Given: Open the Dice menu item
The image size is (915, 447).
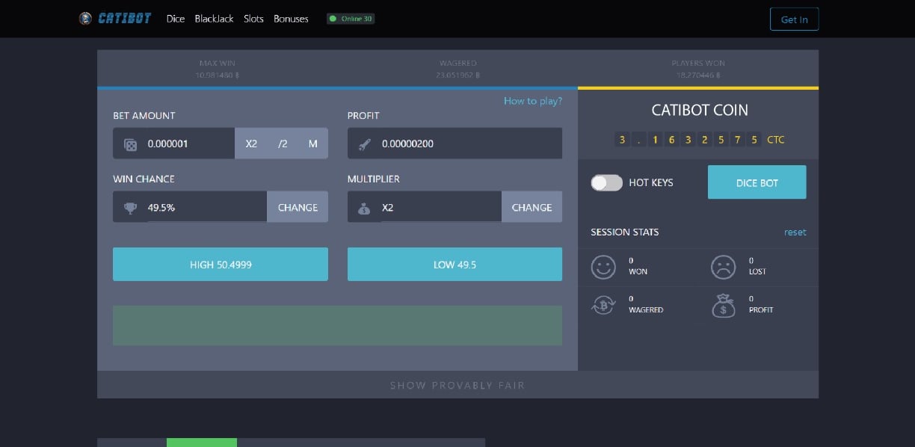Looking at the screenshot, I should click(176, 19).
